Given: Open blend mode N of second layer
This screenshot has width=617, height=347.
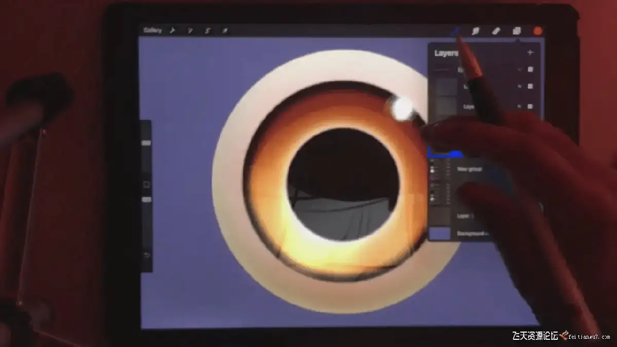Looking at the screenshot, I should [520, 87].
